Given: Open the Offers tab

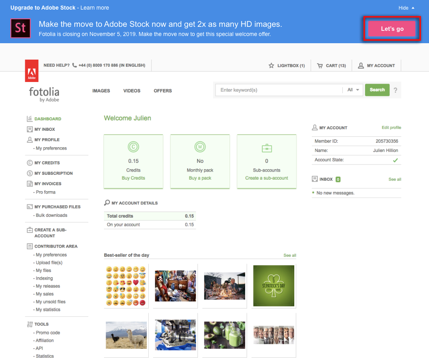Looking at the screenshot, I should pos(162,91).
